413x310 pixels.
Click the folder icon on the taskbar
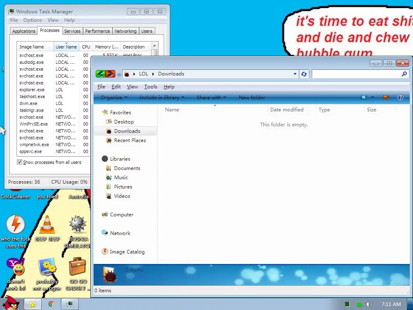32,304
